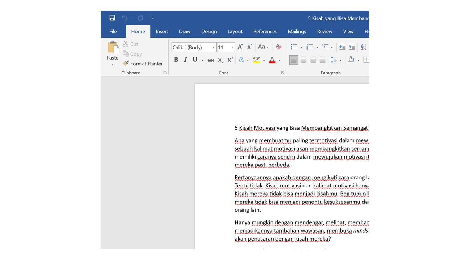Switch to the References tab
The height and width of the screenshot is (260, 462).
click(265, 31)
